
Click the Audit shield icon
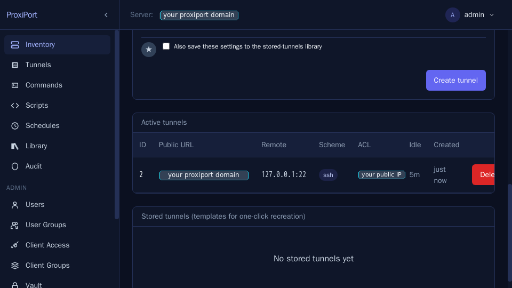click(15, 166)
